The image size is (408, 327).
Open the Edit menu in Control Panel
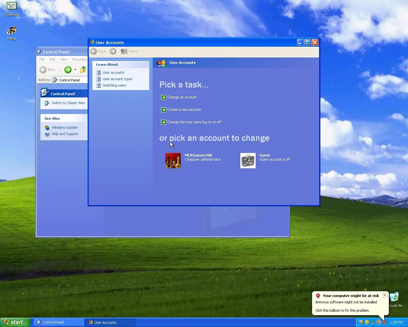click(x=52, y=59)
